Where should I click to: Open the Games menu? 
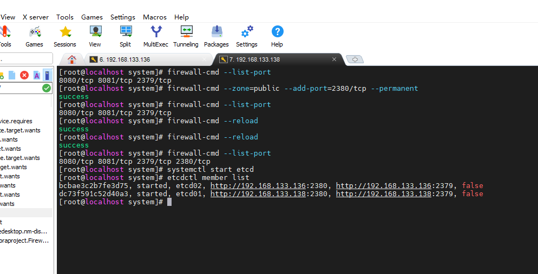(x=92, y=17)
